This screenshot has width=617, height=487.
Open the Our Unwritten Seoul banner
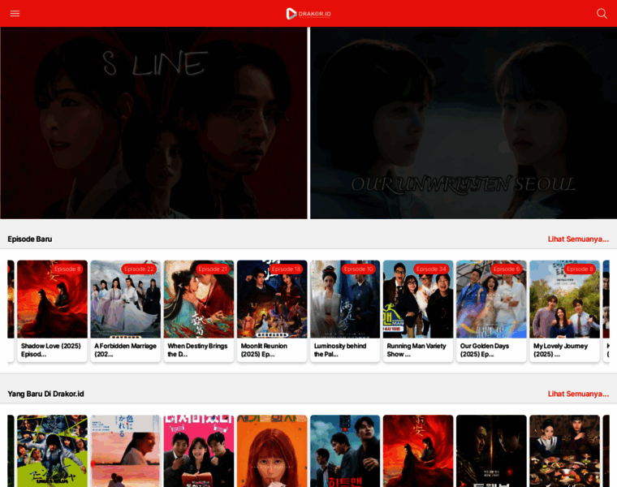464,123
